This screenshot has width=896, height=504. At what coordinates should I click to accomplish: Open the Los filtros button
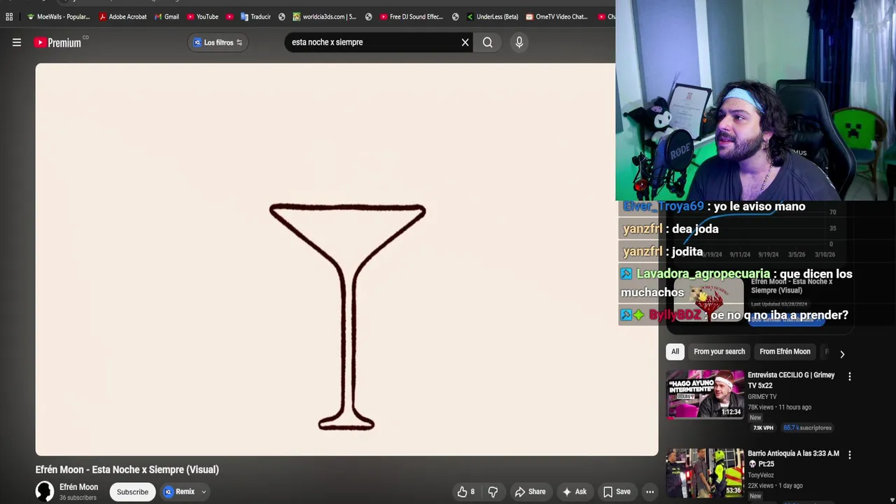click(218, 43)
